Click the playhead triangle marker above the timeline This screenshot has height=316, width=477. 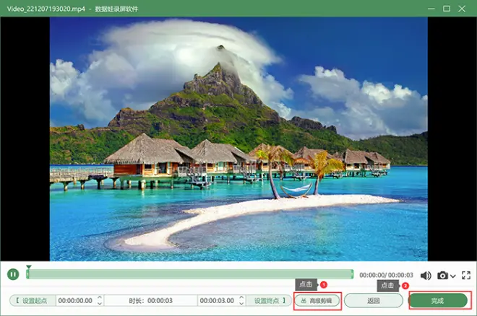(x=29, y=267)
